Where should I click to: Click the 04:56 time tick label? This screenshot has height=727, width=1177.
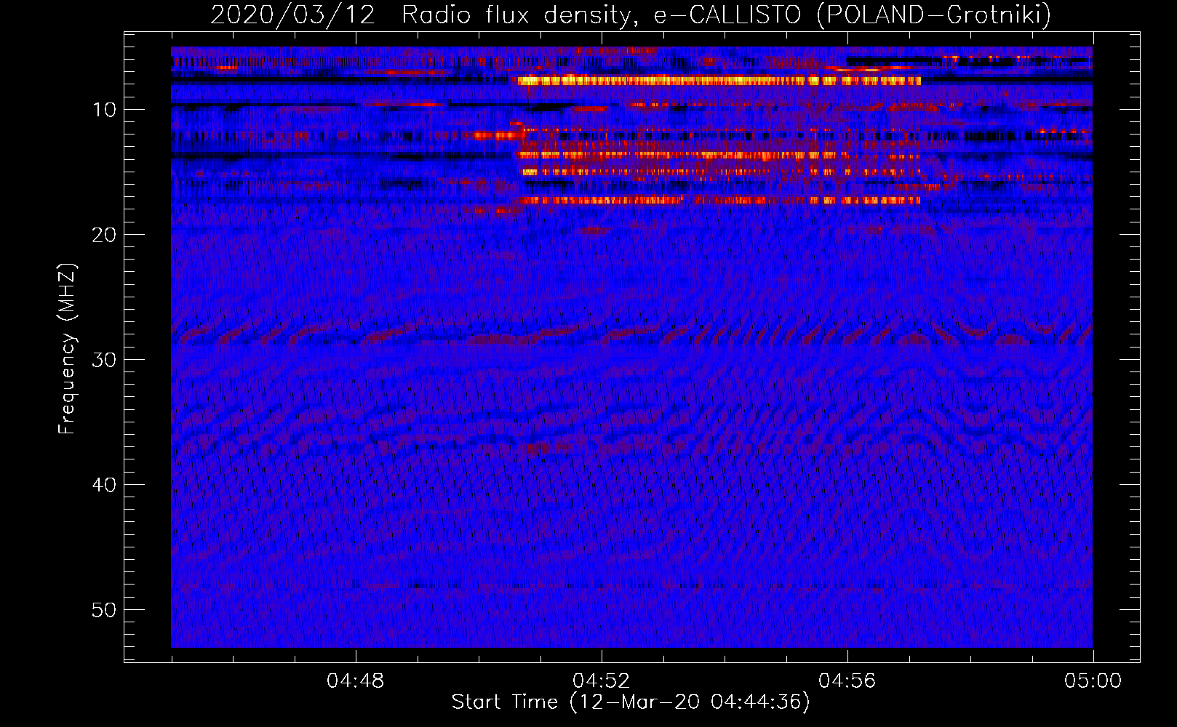pos(847,681)
